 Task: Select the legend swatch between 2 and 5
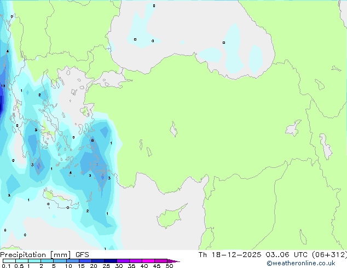[47, 261]
